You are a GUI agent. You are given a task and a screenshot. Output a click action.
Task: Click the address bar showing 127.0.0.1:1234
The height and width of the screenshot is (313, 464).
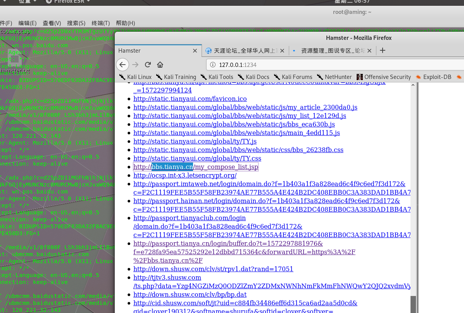click(335, 65)
